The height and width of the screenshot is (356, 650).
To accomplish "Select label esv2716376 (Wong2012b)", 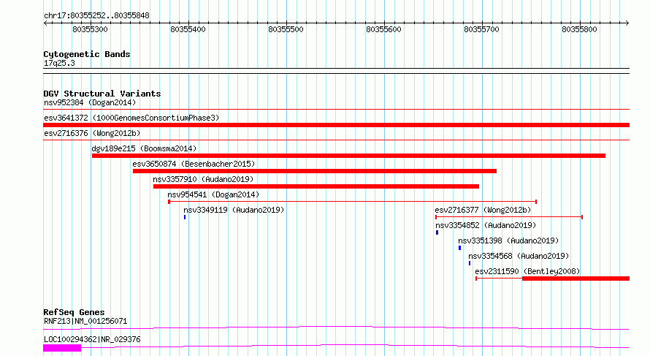I will (x=92, y=133).
